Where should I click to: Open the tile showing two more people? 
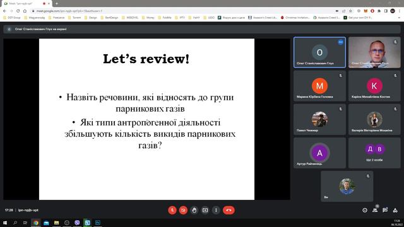pyautogui.click(x=374, y=153)
